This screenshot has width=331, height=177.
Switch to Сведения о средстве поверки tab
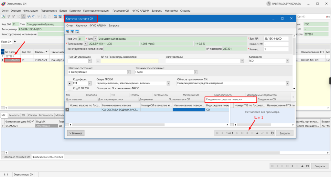230,99
